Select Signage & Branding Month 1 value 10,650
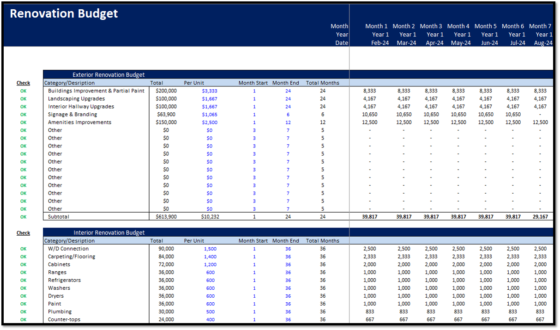The width and height of the screenshot is (560, 330). tap(369, 115)
